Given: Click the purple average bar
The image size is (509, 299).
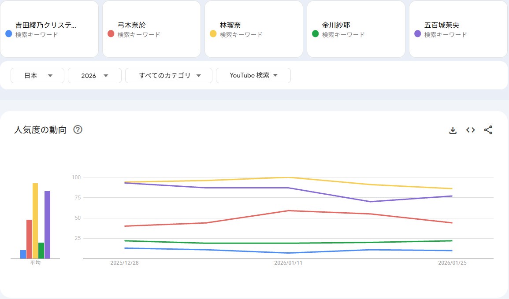Looking at the screenshot, I should coord(47,225).
